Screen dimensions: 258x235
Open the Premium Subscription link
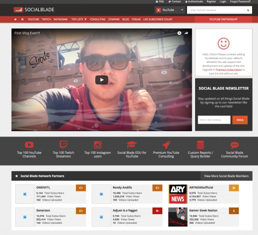229,70
